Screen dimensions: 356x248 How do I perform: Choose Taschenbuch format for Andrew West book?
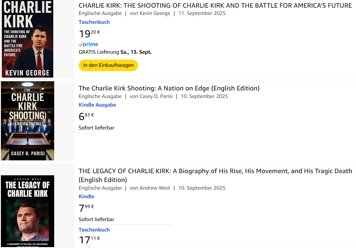[94, 230]
